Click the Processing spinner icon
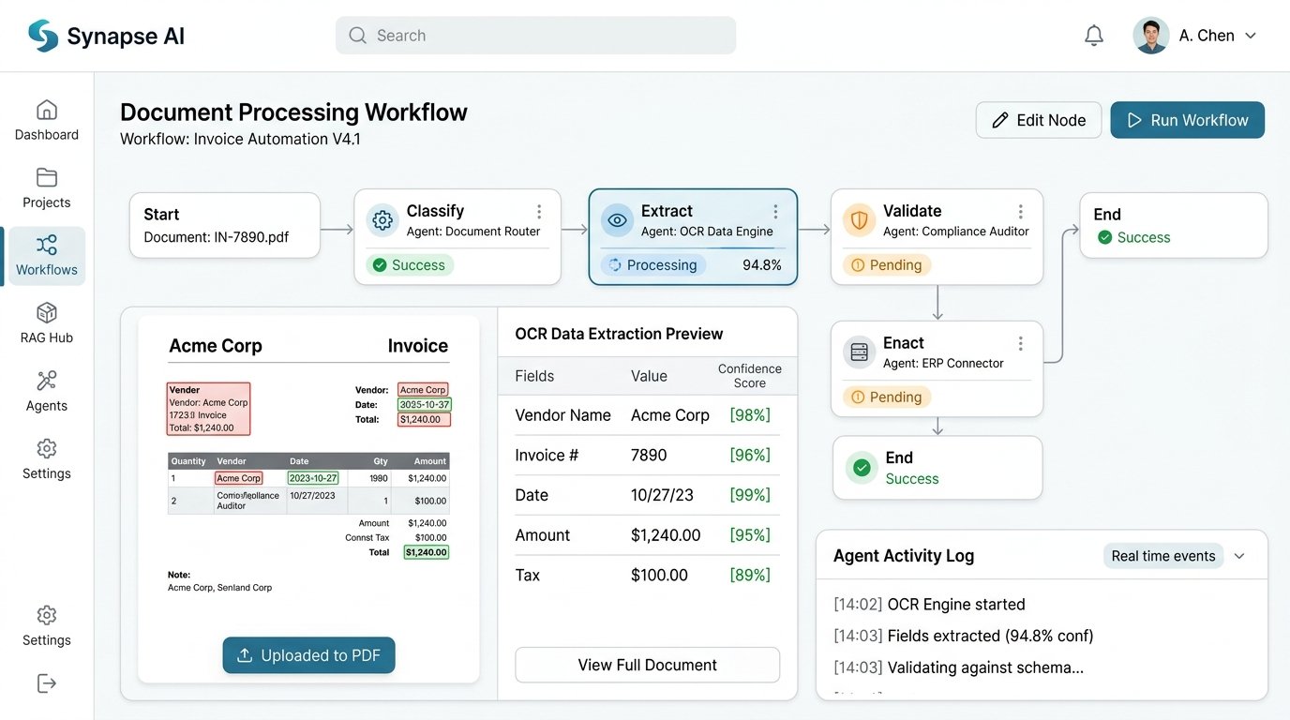Image resolution: width=1290 pixels, height=720 pixels. click(615, 265)
